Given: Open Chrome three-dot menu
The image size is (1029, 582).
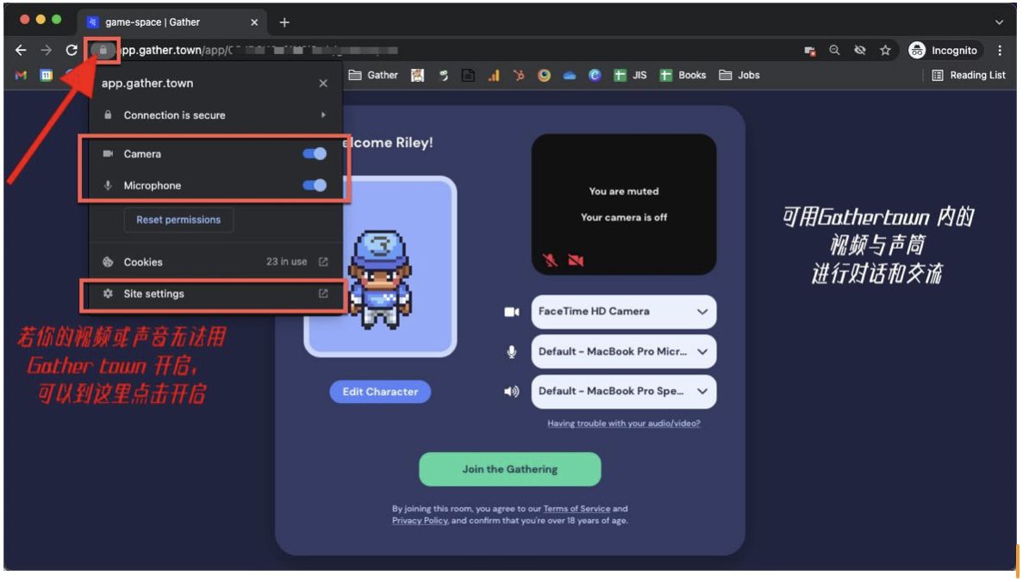Looking at the screenshot, I should [1000, 50].
